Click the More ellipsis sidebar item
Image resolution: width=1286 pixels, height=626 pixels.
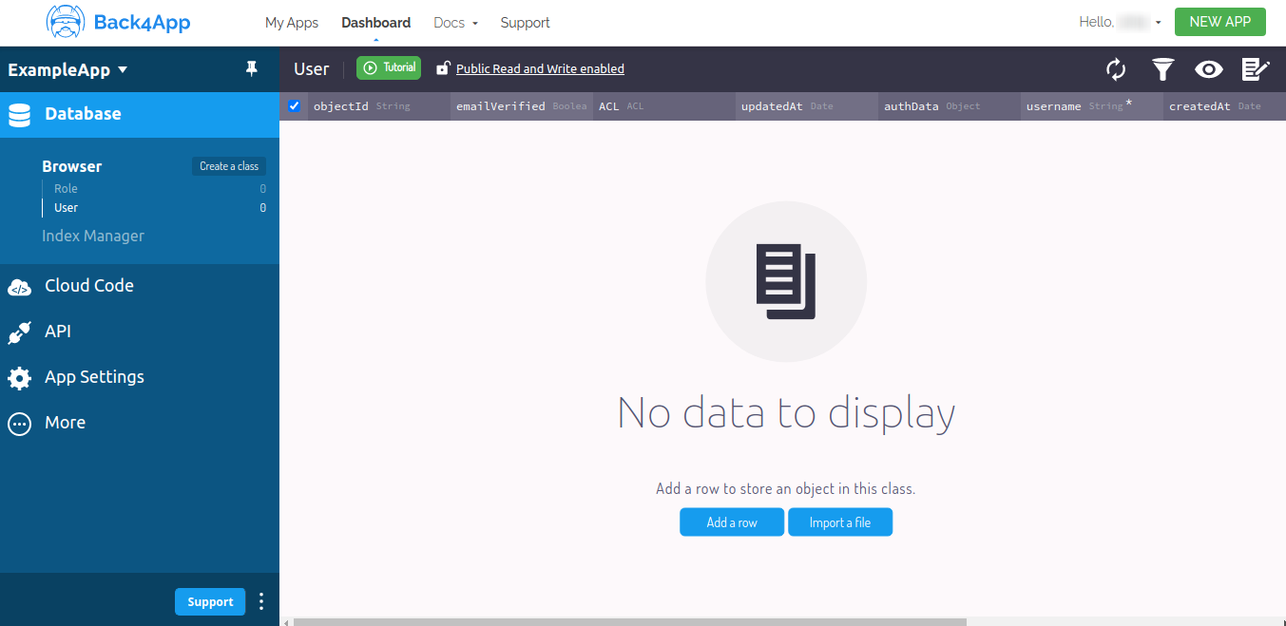[65, 423]
